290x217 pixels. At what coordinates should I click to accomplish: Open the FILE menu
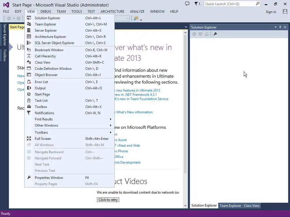click(6, 11)
